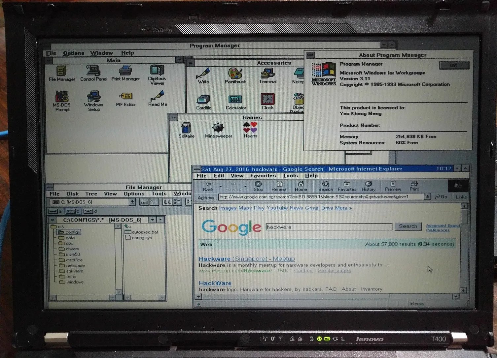Launch the Terminal accessory
Viewport: 497px width, 358px height.
[x=267, y=75]
